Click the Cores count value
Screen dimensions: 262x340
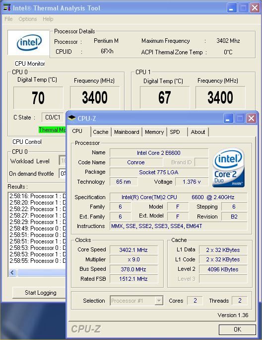(x=195, y=301)
